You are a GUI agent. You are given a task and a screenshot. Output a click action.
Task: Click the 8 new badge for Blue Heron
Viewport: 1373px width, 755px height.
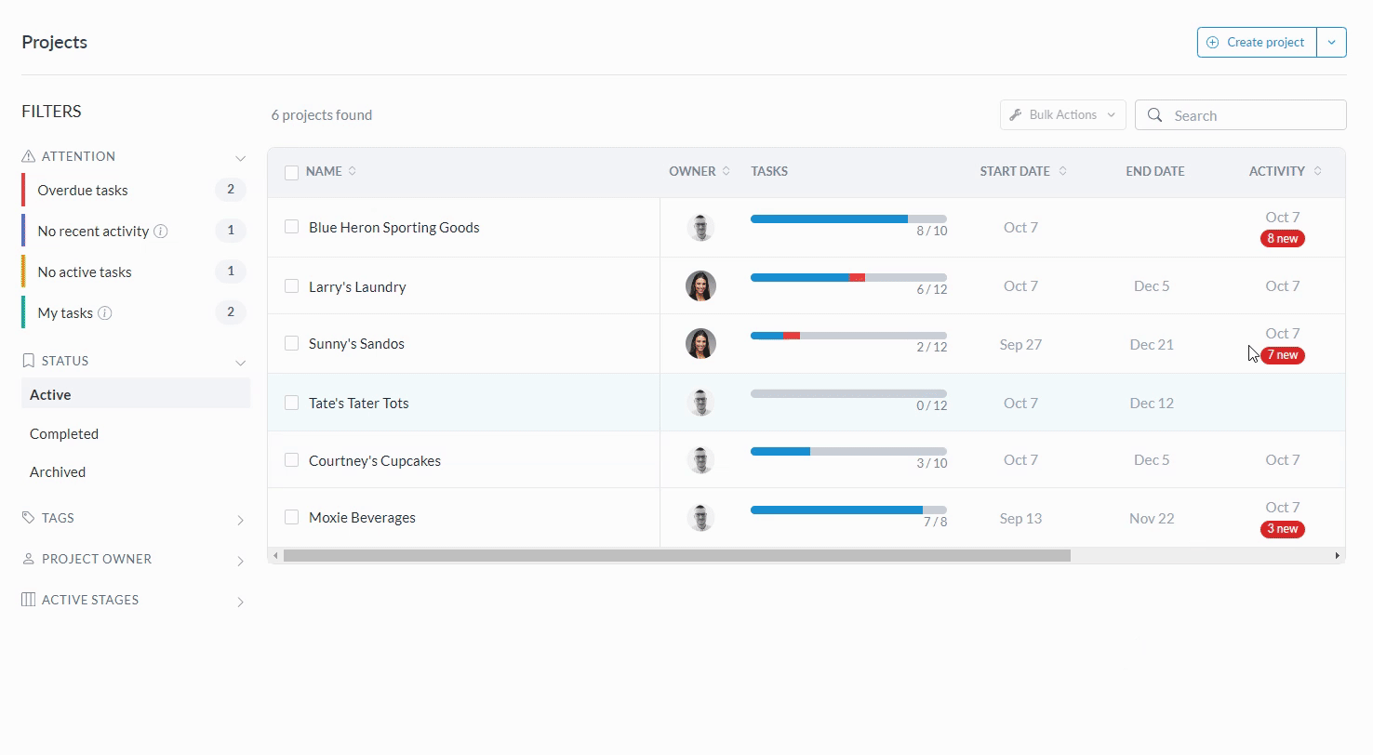(1282, 239)
